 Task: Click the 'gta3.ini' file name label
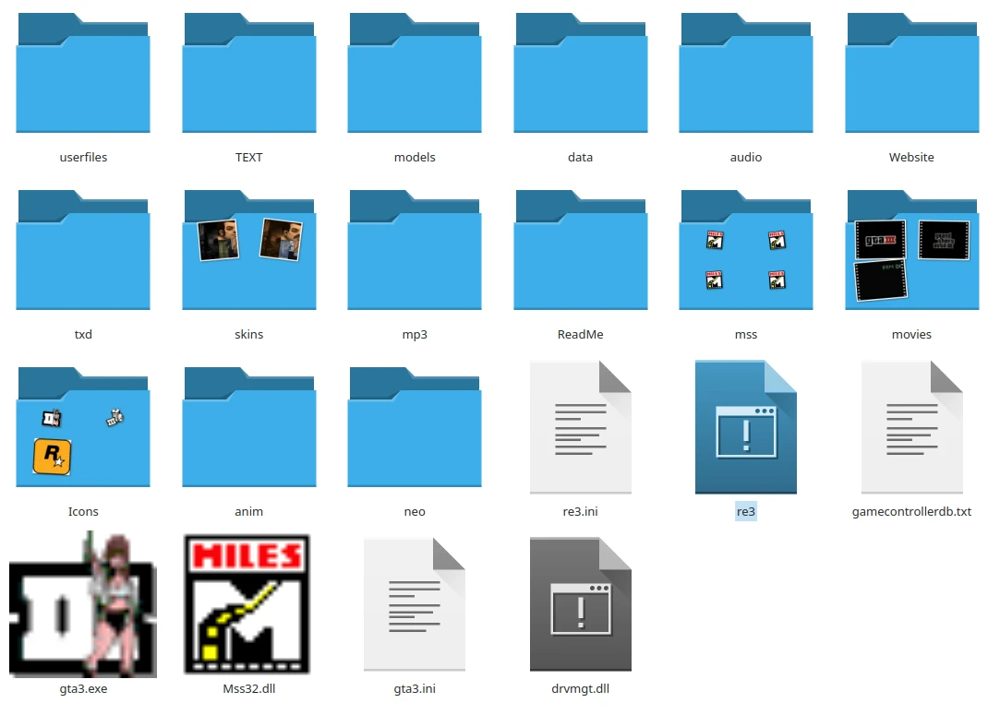(415, 688)
